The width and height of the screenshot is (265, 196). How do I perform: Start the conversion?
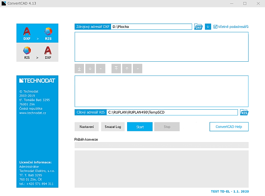(x=140, y=126)
